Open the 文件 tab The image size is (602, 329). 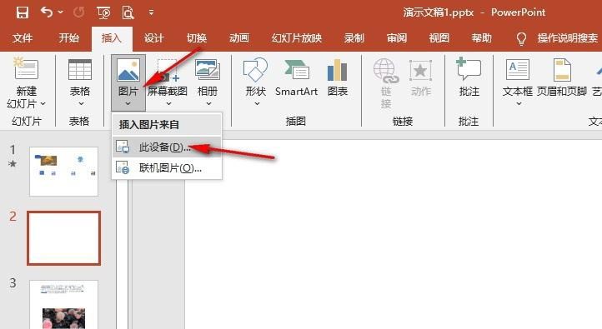(x=23, y=38)
